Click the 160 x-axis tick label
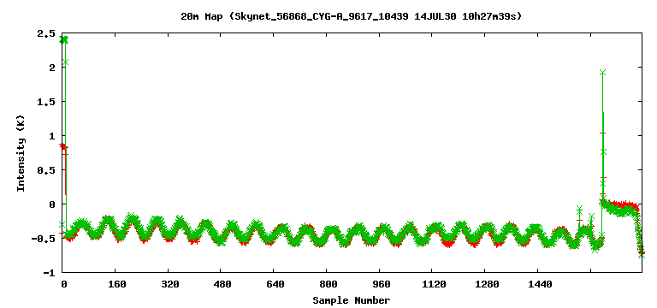 click(x=116, y=284)
